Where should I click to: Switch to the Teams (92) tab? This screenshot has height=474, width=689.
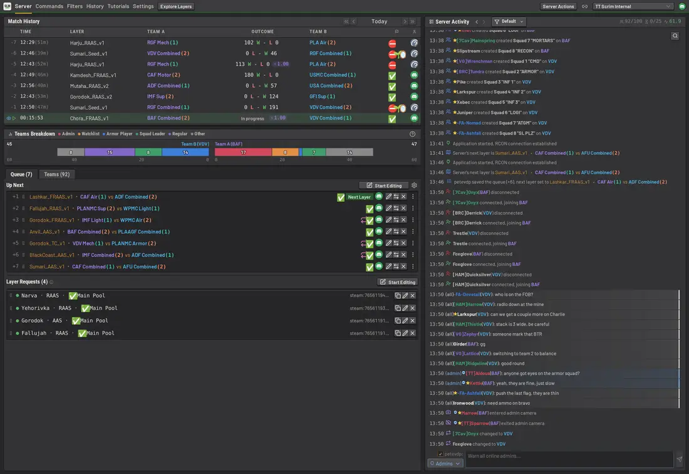56,174
